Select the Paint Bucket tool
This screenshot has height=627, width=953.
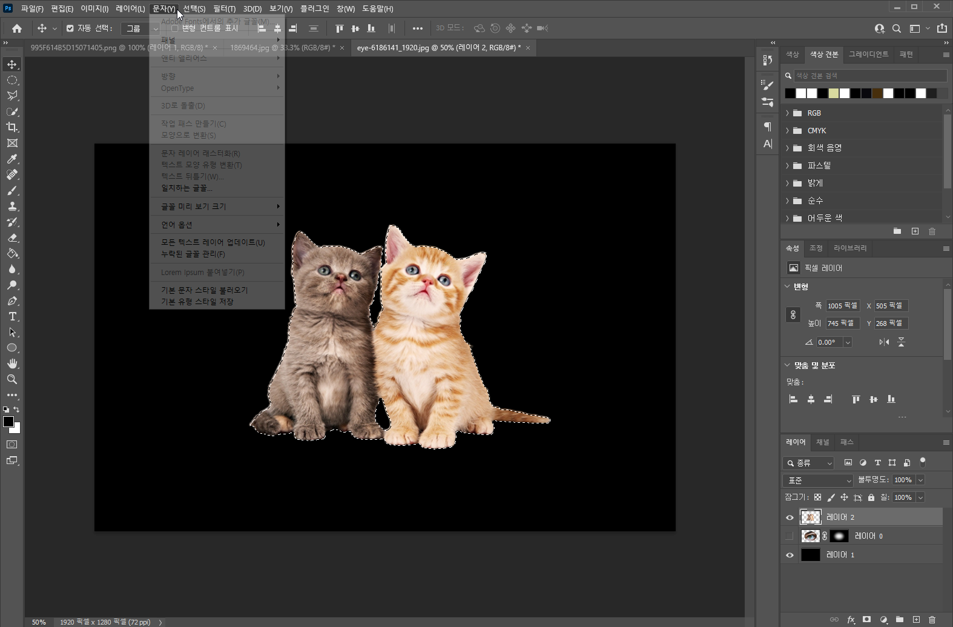(12, 253)
